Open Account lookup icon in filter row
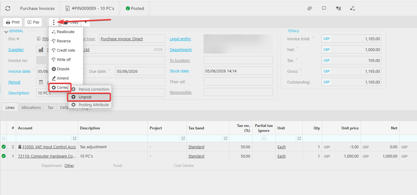 click(75, 138)
